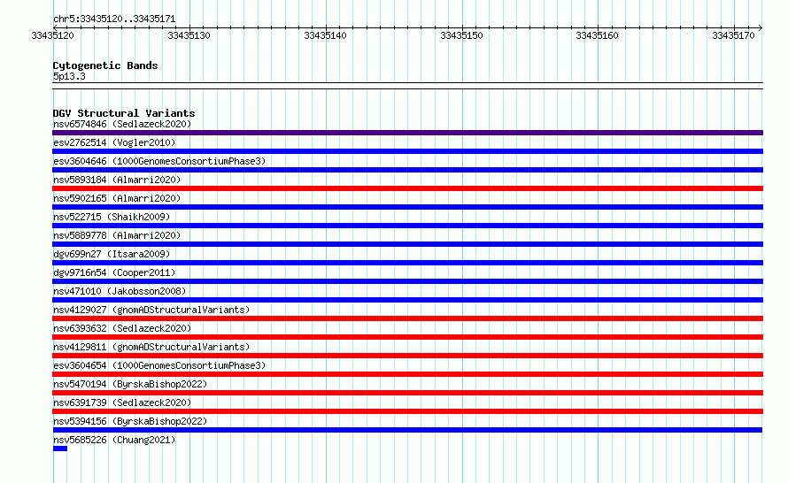The image size is (788, 483).
Task: Open nsv5685226 (Chuang2021) variant label
Action: click(114, 440)
